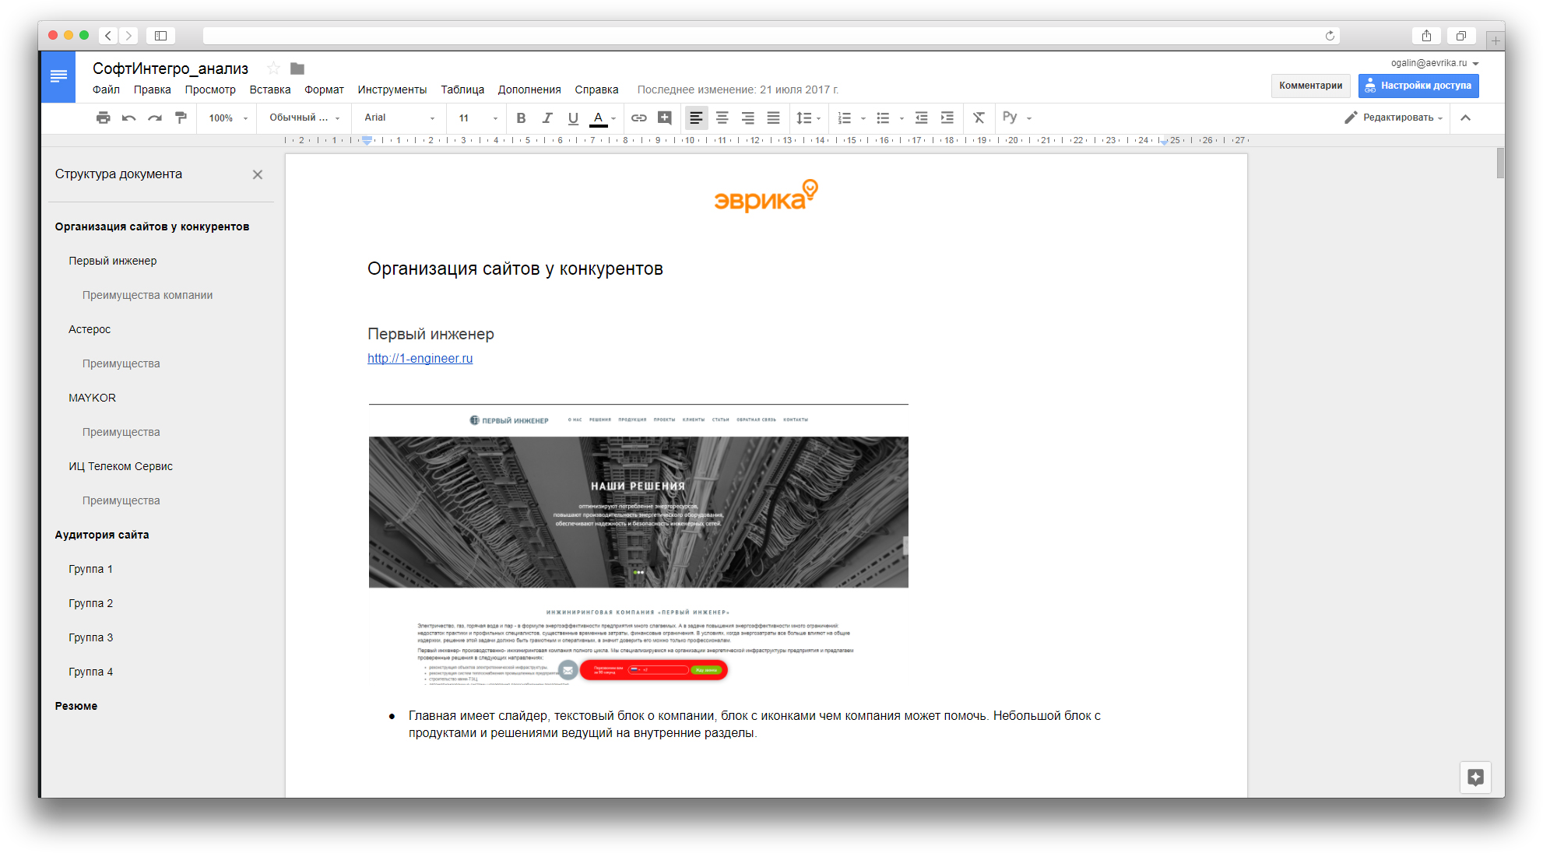Click the Настройки доступа share button
This screenshot has width=1543, height=853.
point(1418,86)
